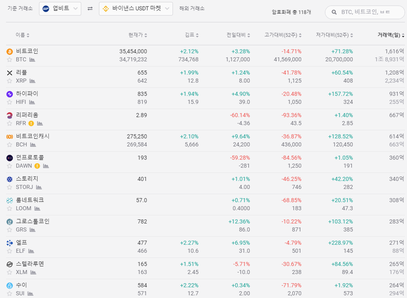407x298 pixels.
Task: Open the chart icon next to ELF
Action: pyautogui.click(x=31, y=251)
